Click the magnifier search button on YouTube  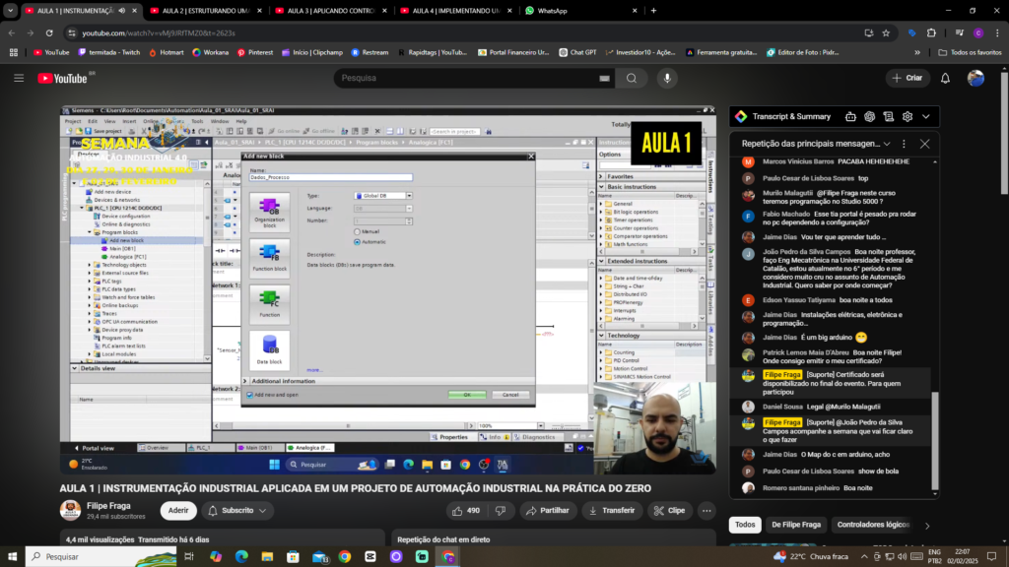click(632, 79)
